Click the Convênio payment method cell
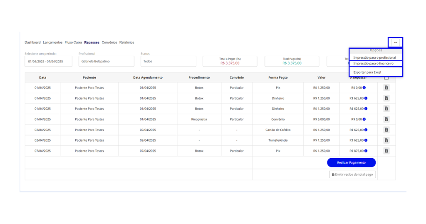Screen dimensions: 426x224 [278, 119]
